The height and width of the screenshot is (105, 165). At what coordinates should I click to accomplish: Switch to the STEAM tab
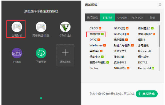[107, 17]
